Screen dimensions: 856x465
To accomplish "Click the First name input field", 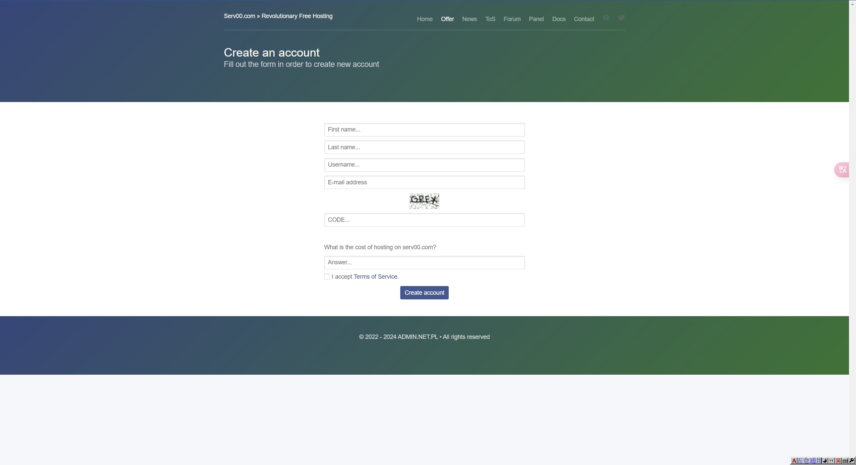I will pyautogui.click(x=424, y=129).
